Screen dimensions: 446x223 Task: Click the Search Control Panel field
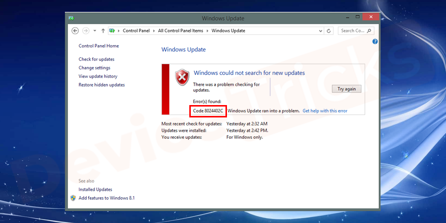coord(356,31)
